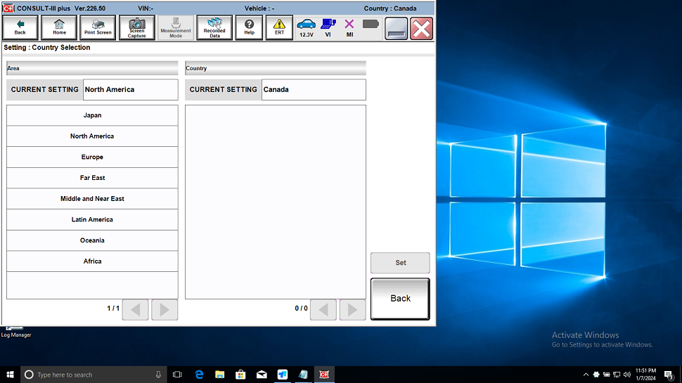682x383 pixels.
Task: Pick Oceania from the Area list
Action: tap(92, 240)
